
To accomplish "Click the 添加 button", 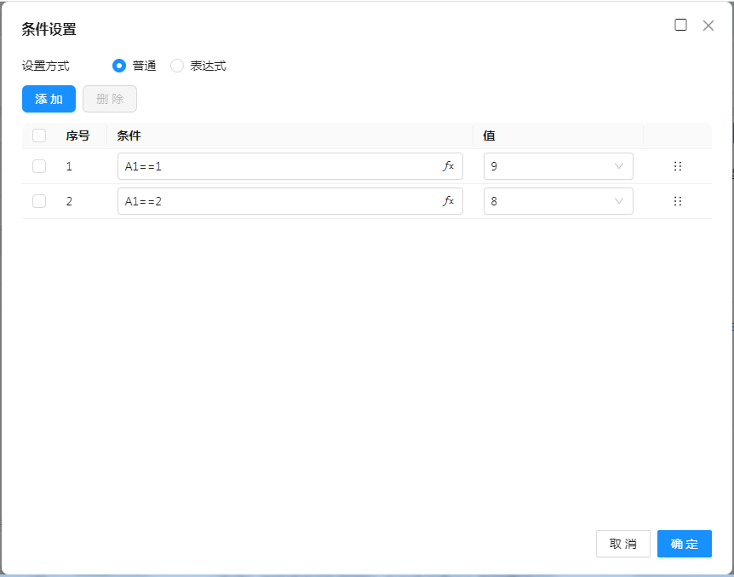I will pyautogui.click(x=49, y=99).
